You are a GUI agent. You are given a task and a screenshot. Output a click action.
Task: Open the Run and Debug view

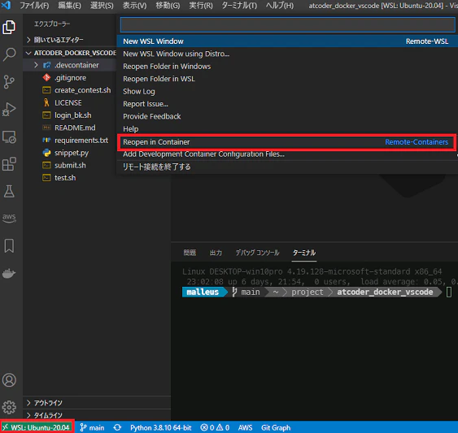(9, 109)
